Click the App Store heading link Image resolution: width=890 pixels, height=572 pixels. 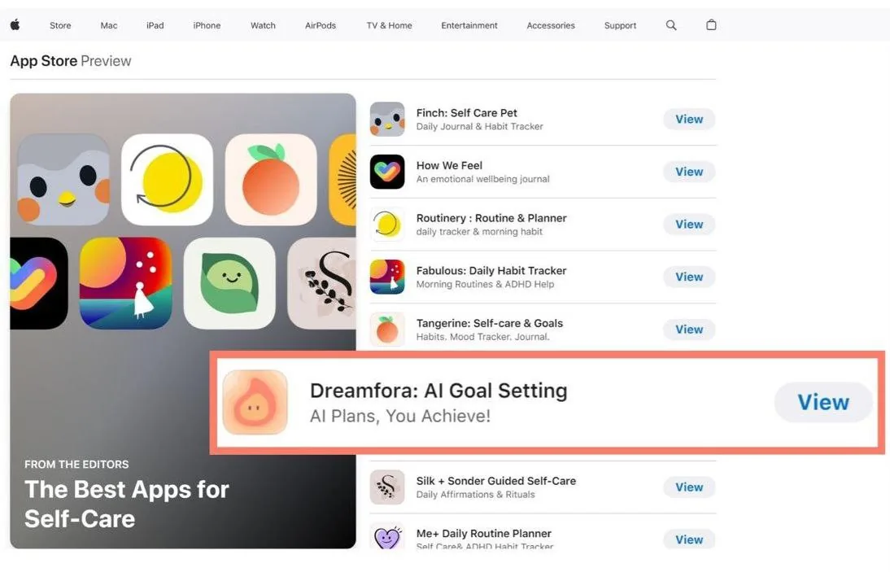point(44,61)
